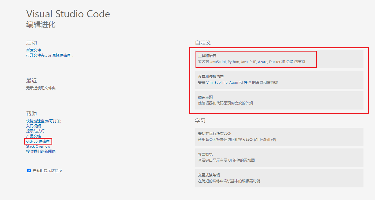Click JavaScript in the tools description

[218, 62]
